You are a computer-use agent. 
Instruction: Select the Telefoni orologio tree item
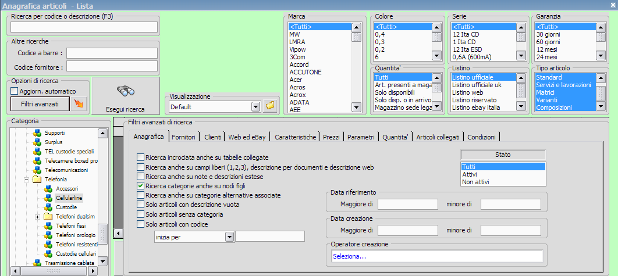point(76,235)
